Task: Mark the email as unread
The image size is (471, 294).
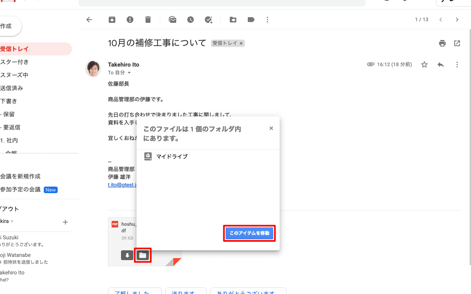Action: (x=173, y=20)
